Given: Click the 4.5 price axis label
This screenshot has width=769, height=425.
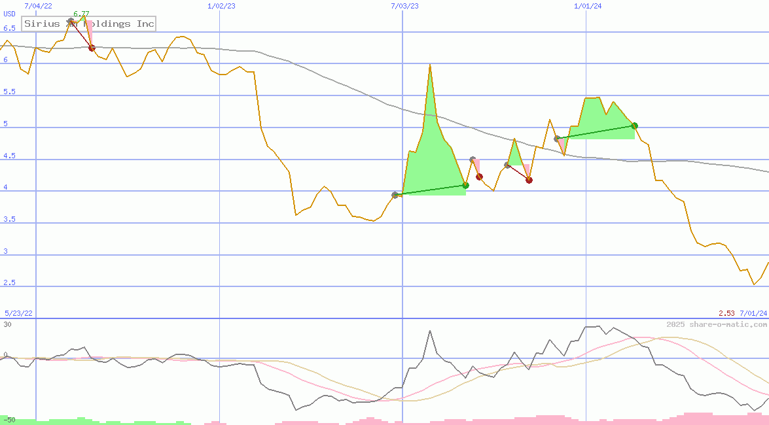Looking at the screenshot, I should click(x=9, y=156).
